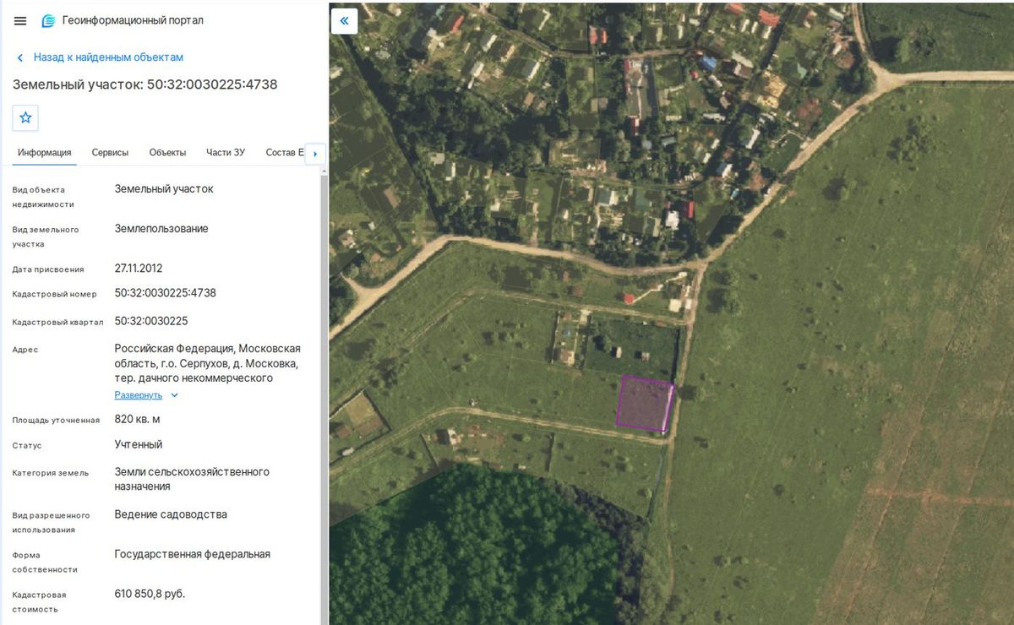
Task: Click the Статус label
Action: (27, 446)
